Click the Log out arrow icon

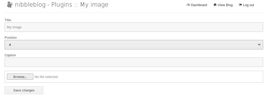[x=240, y=5]
